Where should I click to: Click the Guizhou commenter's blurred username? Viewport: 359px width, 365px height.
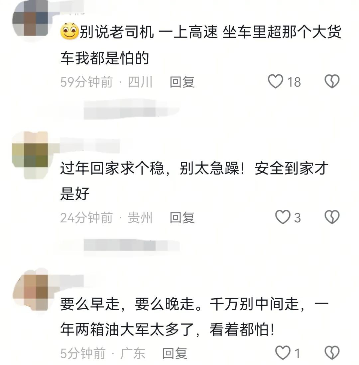pyautogui.click(x=90, y=145)
